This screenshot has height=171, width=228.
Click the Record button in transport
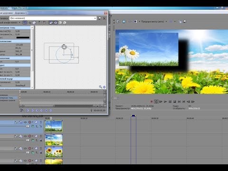[x=152, y=102]
